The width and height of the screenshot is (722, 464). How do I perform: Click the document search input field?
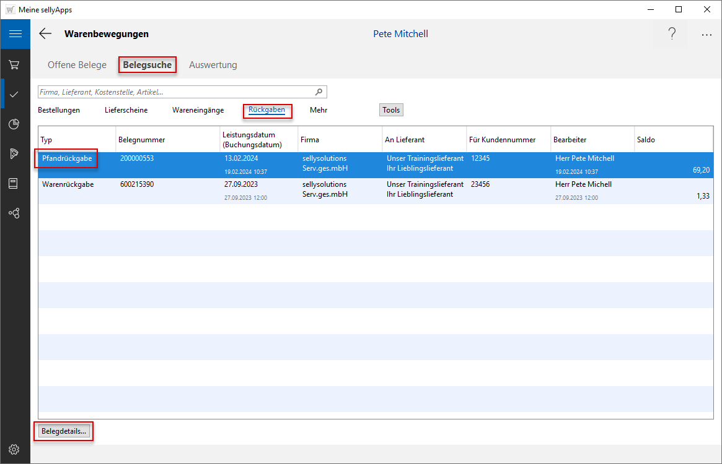pos(175,92)
